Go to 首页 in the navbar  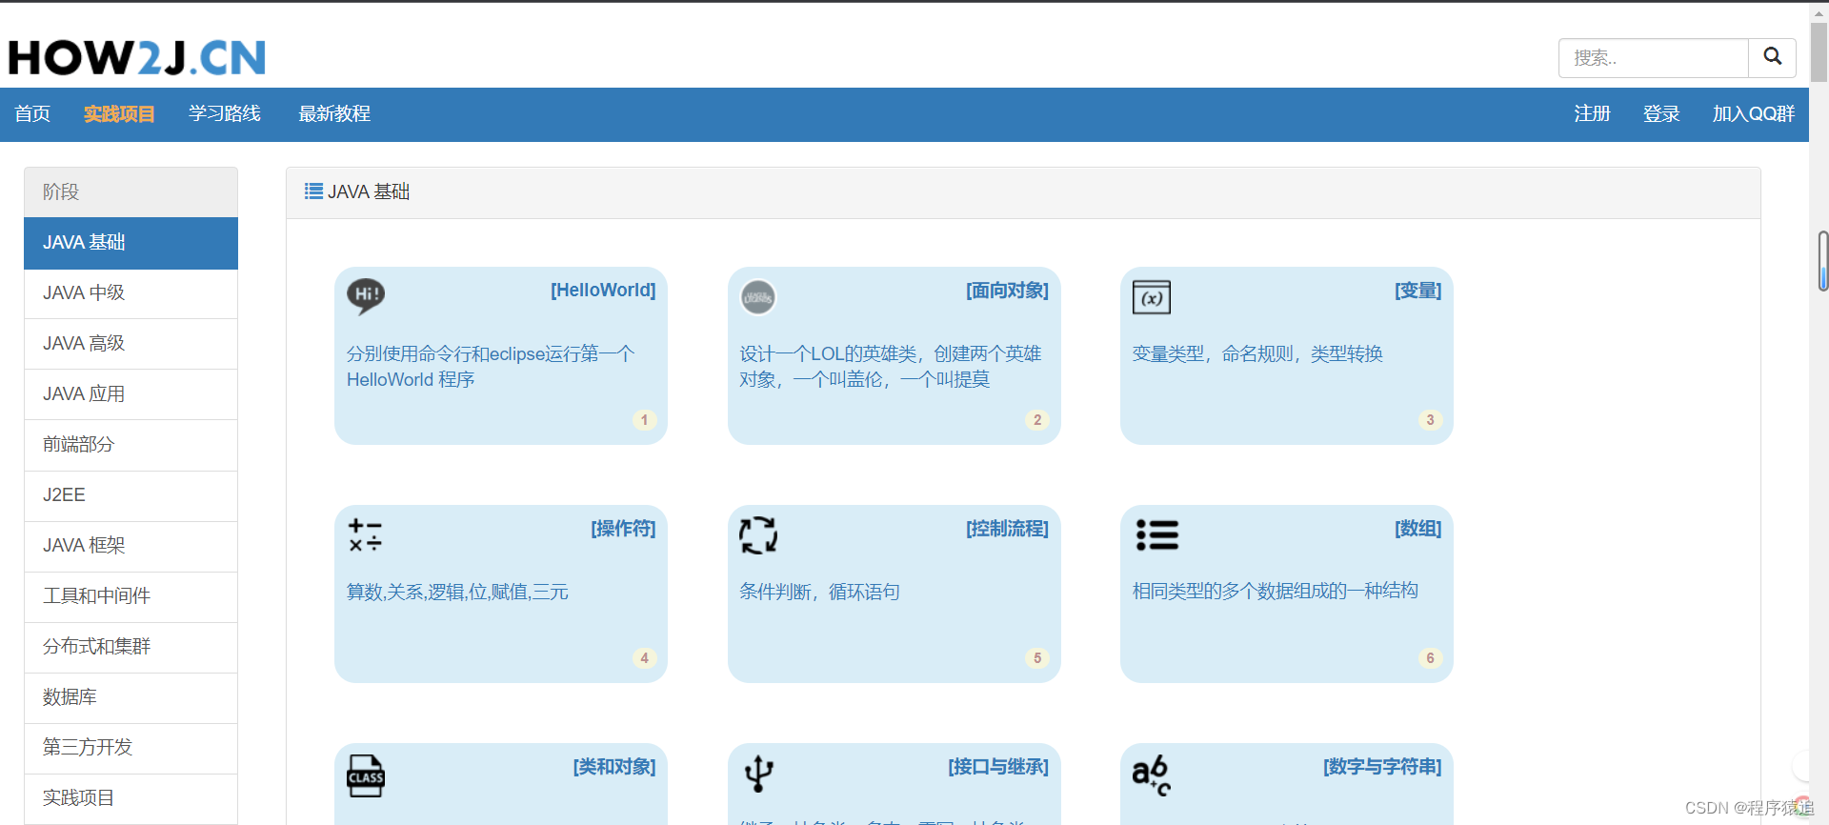pos(32,114)
